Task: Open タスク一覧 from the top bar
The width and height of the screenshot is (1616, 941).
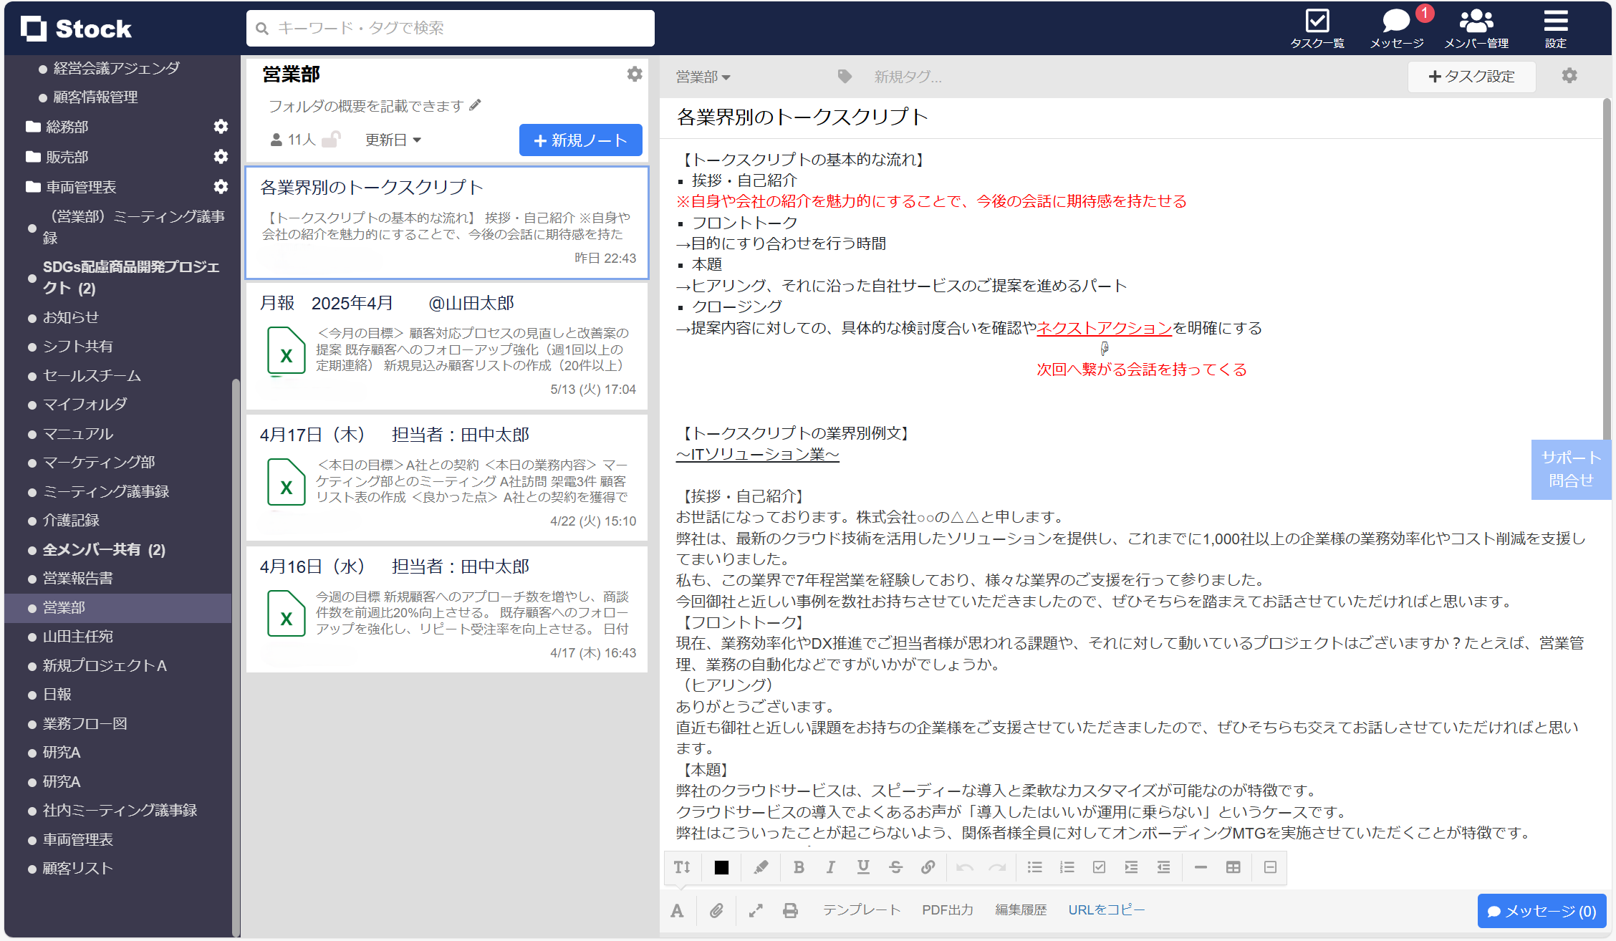Action: [x=1318, y=29]
